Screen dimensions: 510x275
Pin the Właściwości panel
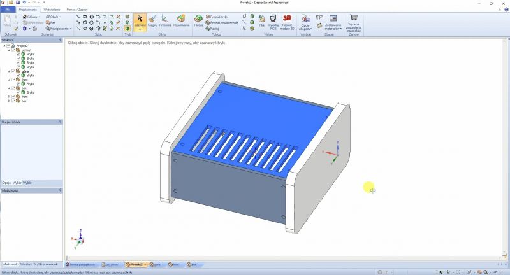pyautogui.click(x=61, y=190)
